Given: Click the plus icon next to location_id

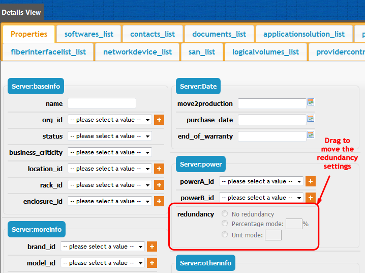Looking at the screenshot, I should pyautogui.click(x=159, y=169).
